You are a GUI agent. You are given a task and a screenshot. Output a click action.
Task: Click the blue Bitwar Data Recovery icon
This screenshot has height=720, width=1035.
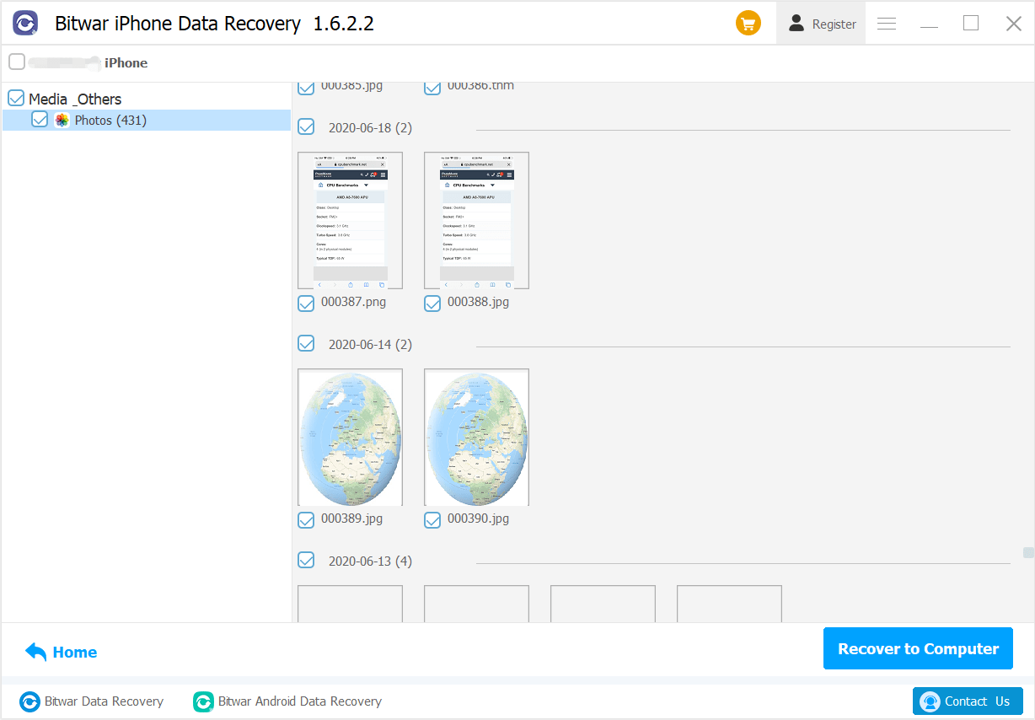(29, 701)
